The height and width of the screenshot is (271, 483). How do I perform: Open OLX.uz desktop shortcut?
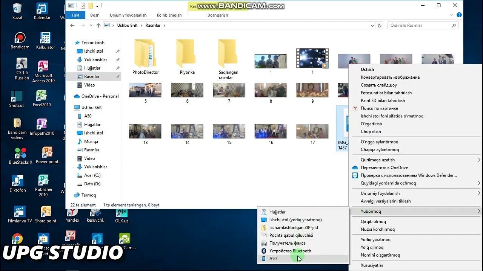tap(122, 216)
